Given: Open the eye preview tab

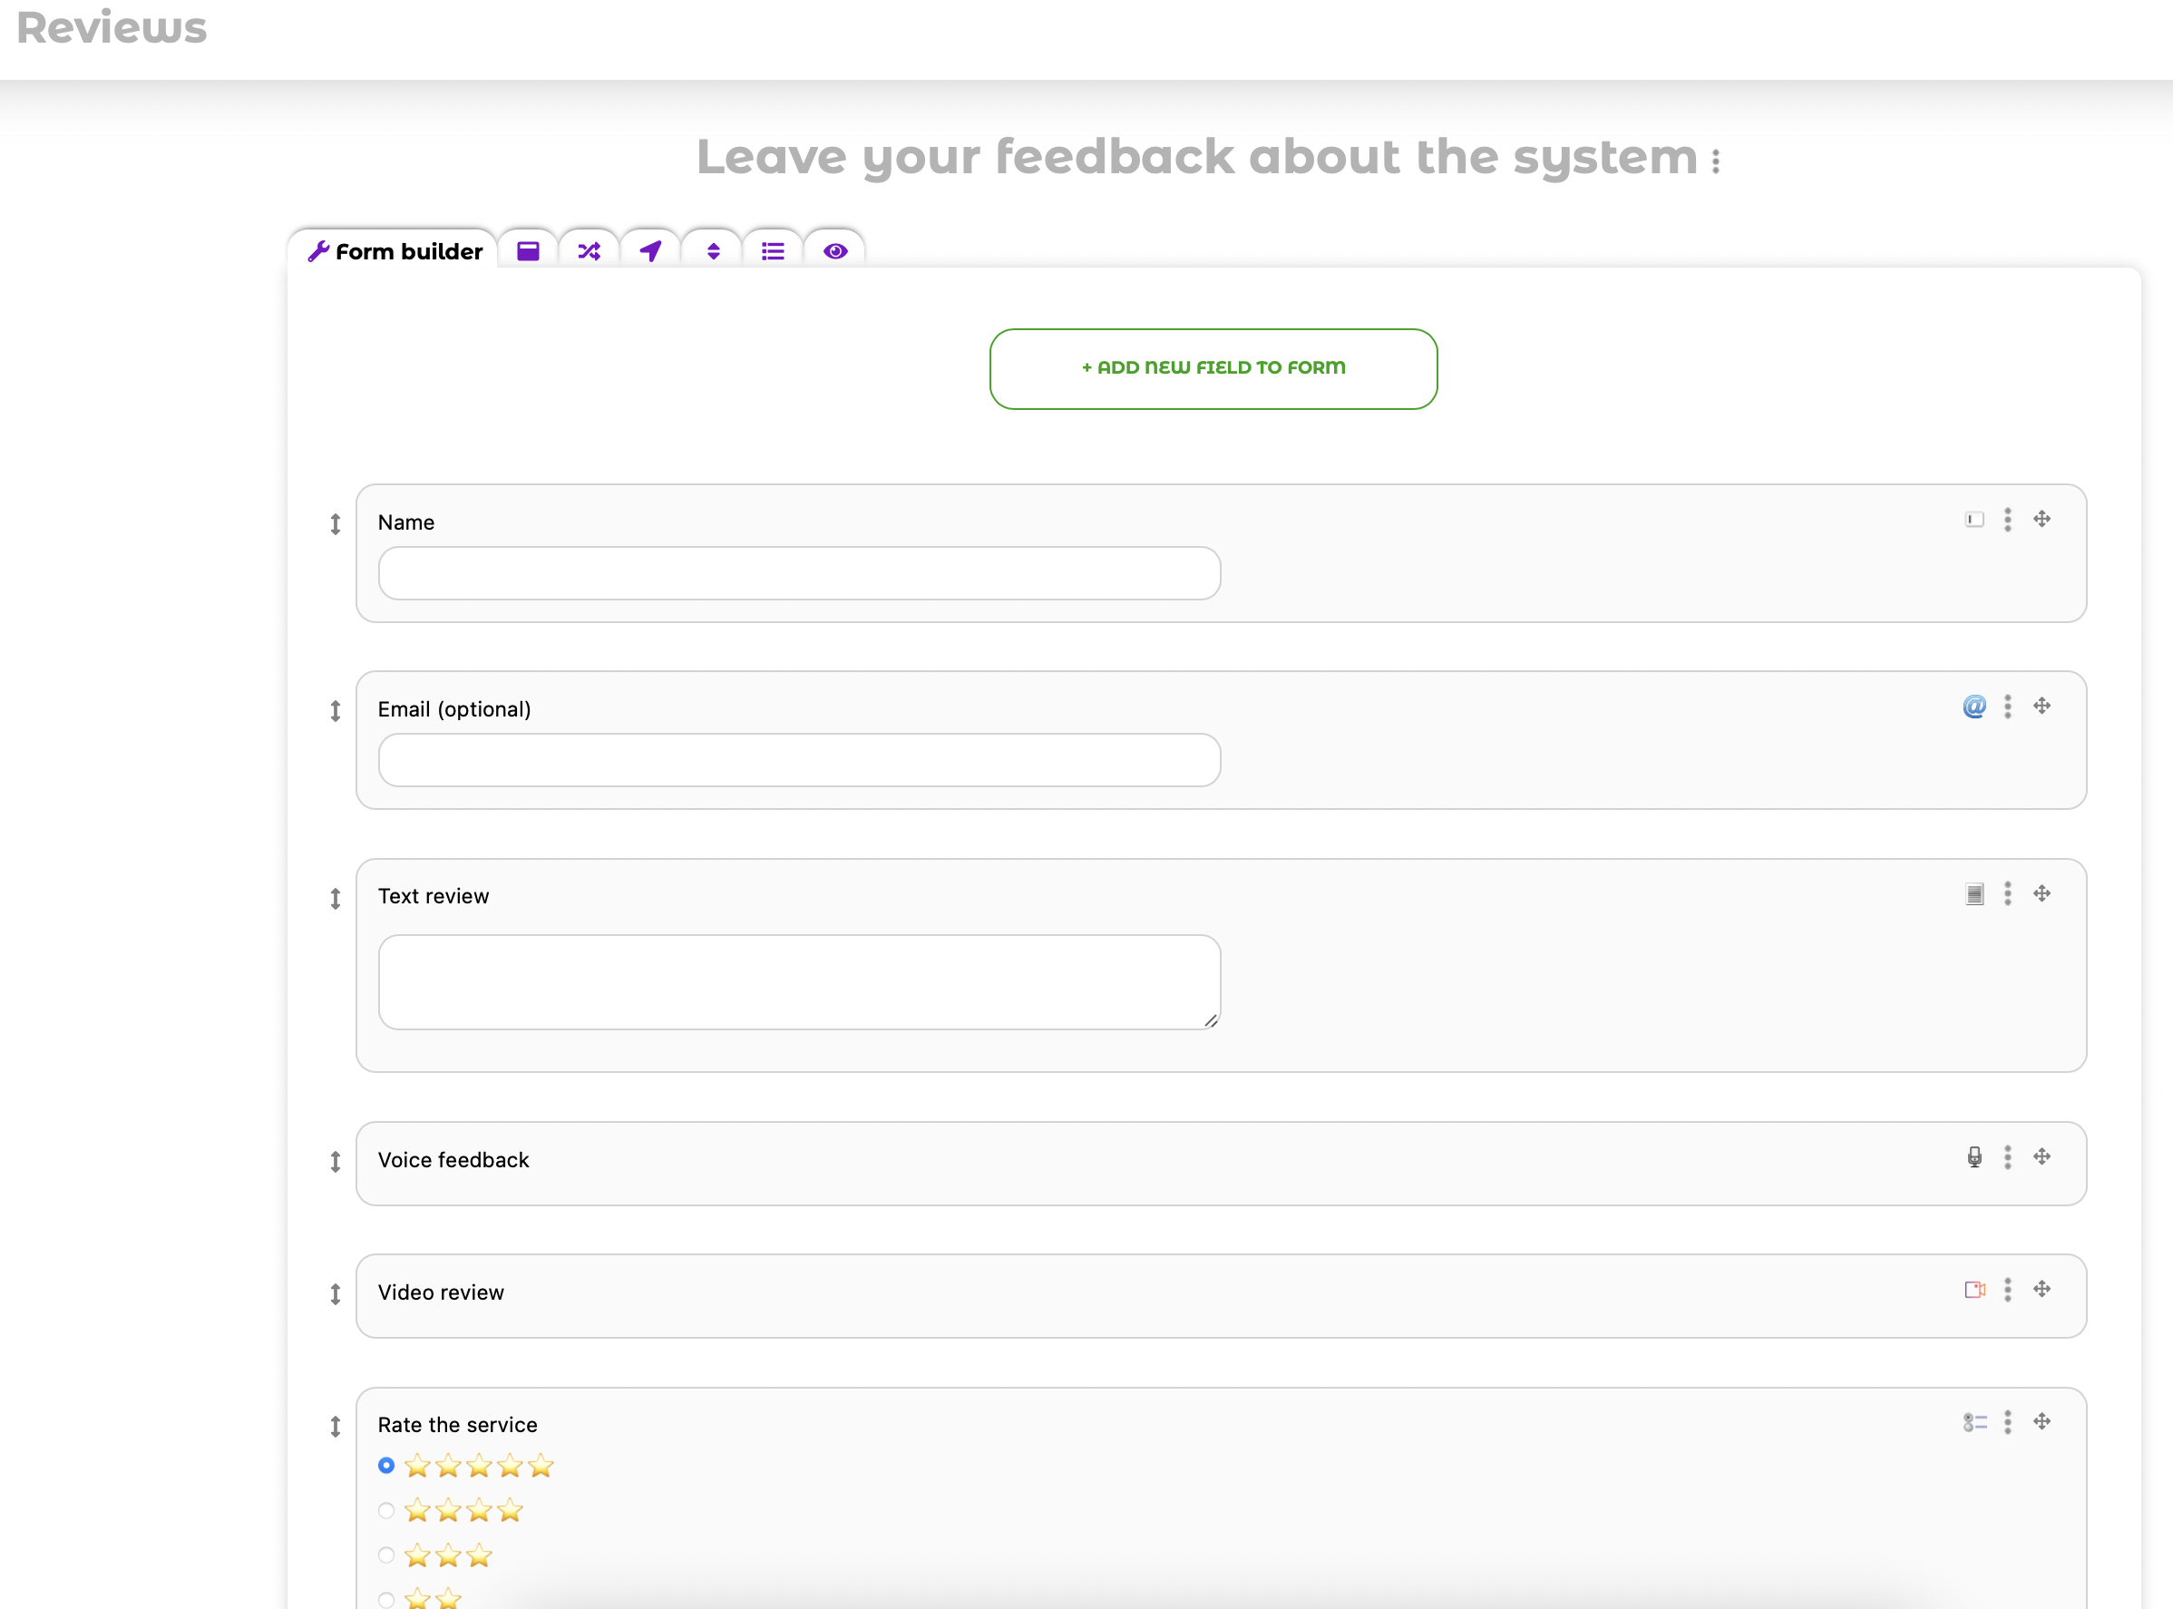Looking at the screenshot, I should (x=834, y=251).
